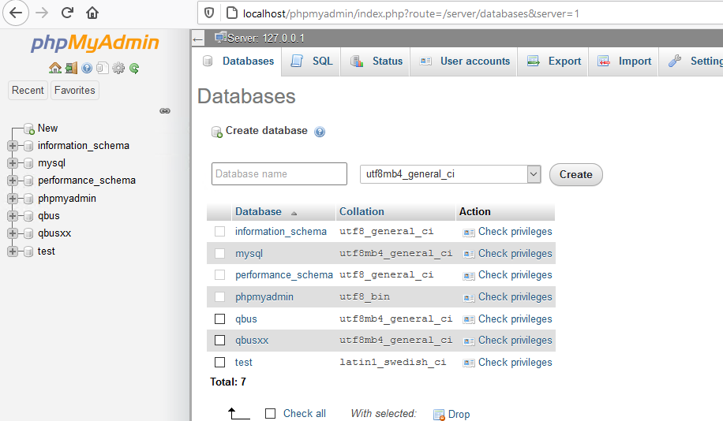Click the phpMyAdmin Home icon

[x=54, y=68]
